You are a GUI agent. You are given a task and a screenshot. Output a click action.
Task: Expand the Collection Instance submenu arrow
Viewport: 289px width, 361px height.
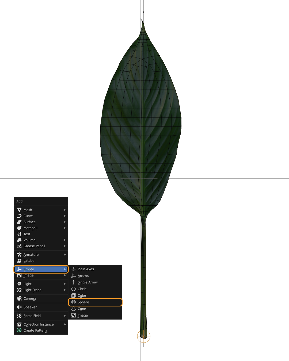(65, 324)
